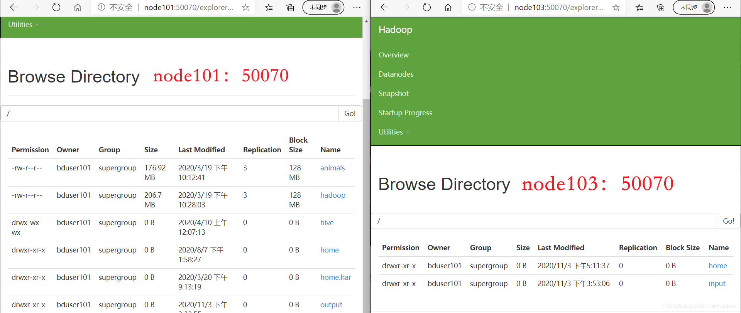Open the input directory in node103 listing
This screenshot has height=313, width=741.
717,283
